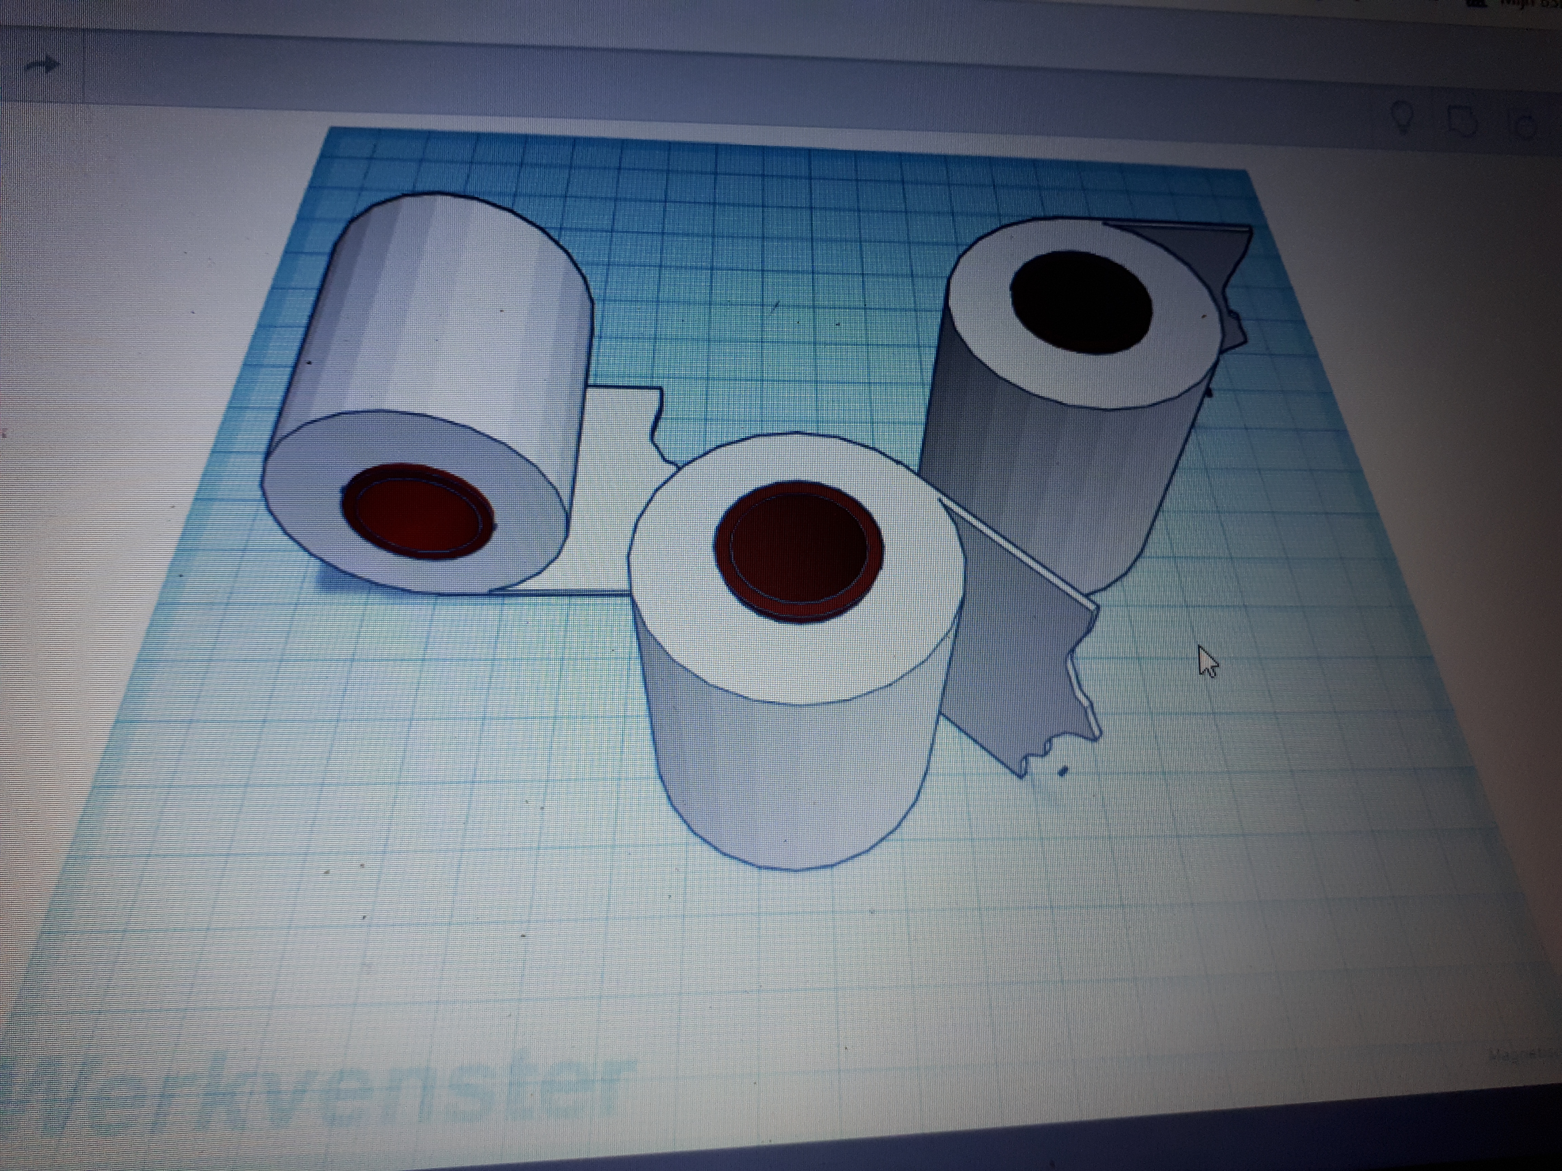Viewport: 1562px width, 1171px height.
Task: Open the Notes lightbulb tool icon
Action: [1402, 118]
